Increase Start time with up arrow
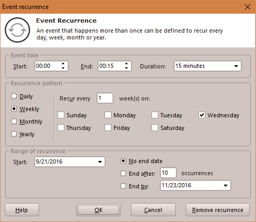This screenshot has width=256, height=222. click(x=63, y=64)
